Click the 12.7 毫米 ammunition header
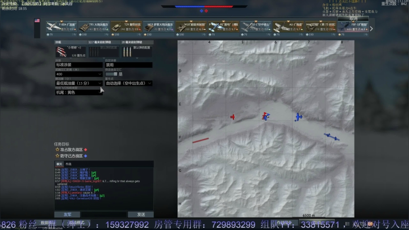 [103, 42]
